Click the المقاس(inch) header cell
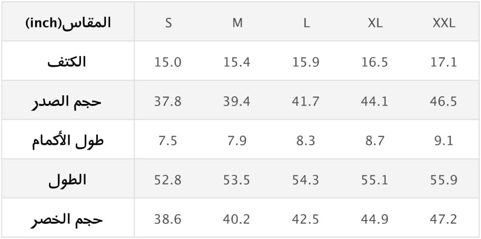Viewport: 481px width, 239px height. point(68,23)
